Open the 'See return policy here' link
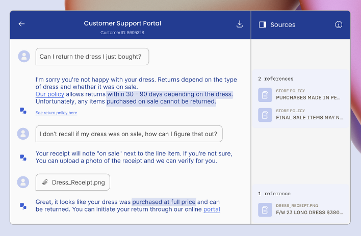Image resolution: width=361 pixels, height=236 pixels. (x=56, y=113)
